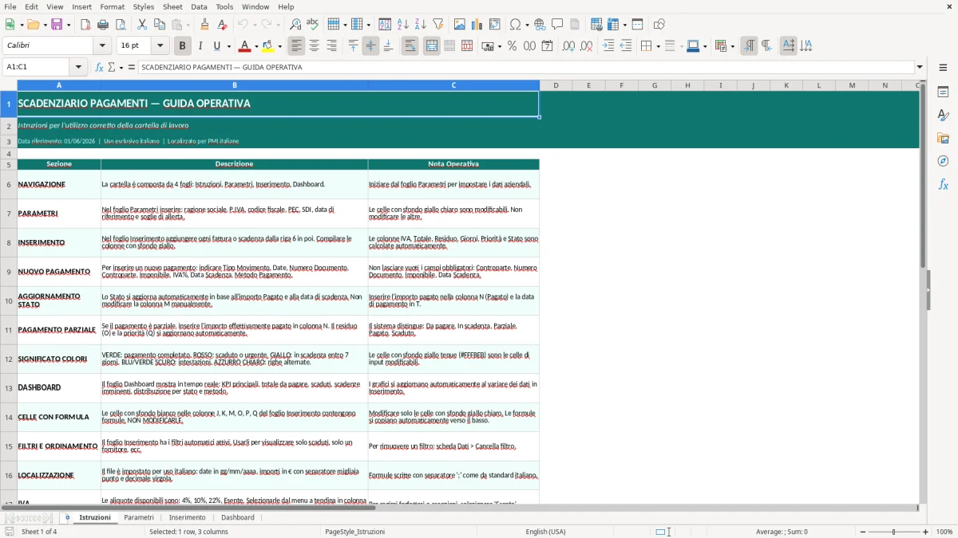Export directly as PDF
Image resolution: width=958 pixels, height=538 pixels.
[85, 25]
